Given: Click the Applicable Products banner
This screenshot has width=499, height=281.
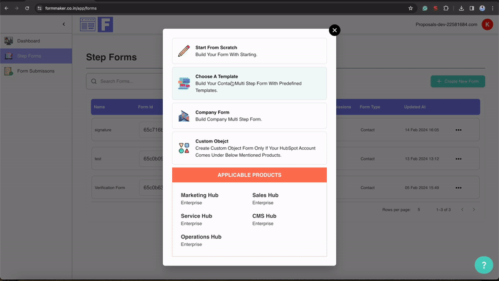Looking at the screenshot, I should click(249, 175).
